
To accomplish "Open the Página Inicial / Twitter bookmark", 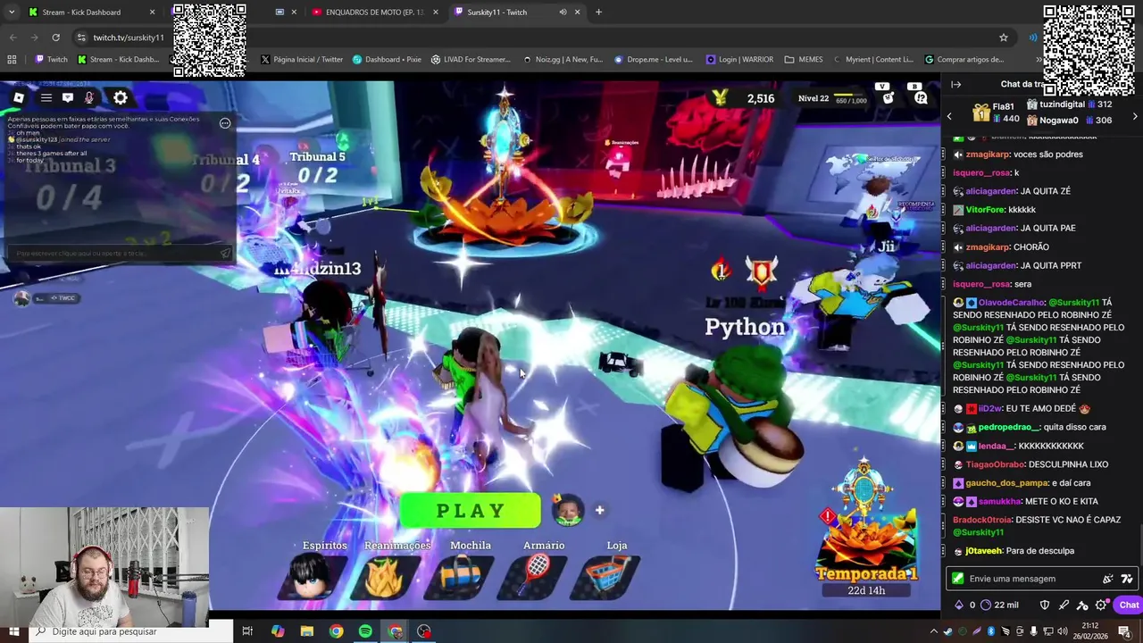I will click(301, 60).
